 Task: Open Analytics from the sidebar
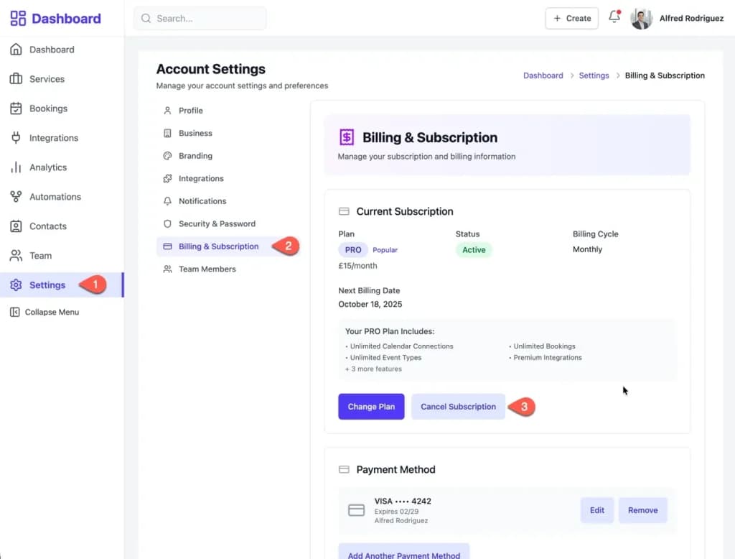point(47,167)
